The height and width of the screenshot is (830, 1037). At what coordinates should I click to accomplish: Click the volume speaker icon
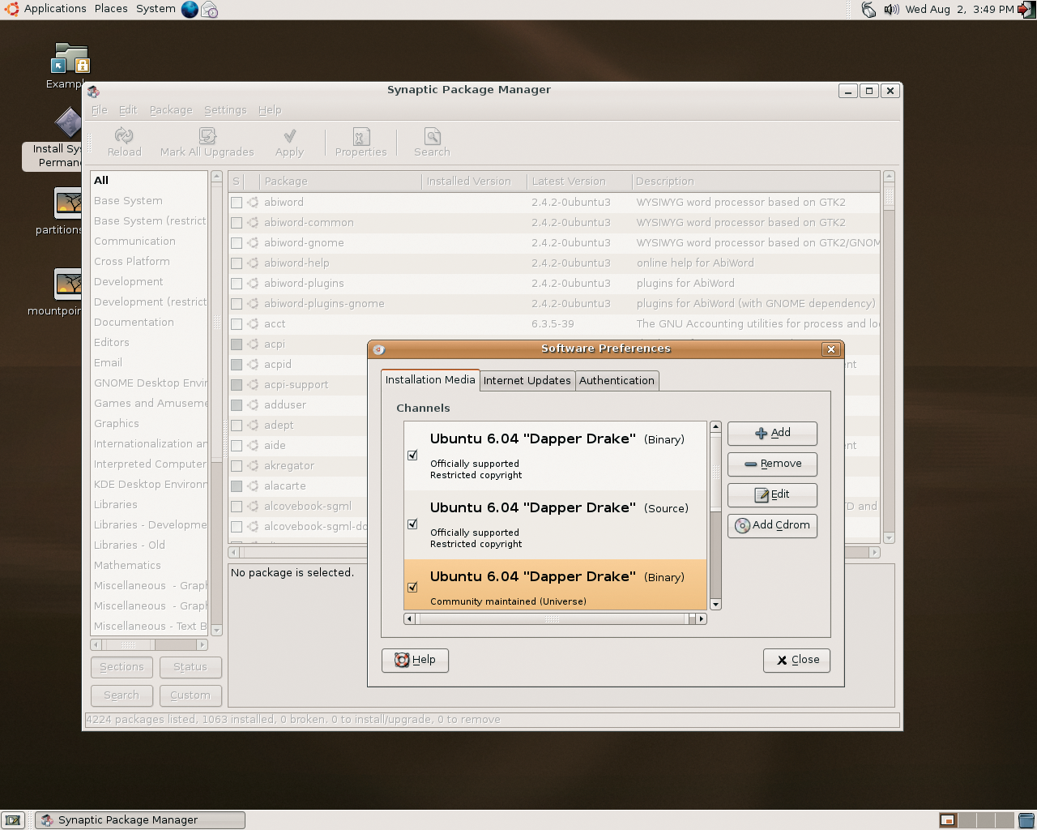point(891,10)
